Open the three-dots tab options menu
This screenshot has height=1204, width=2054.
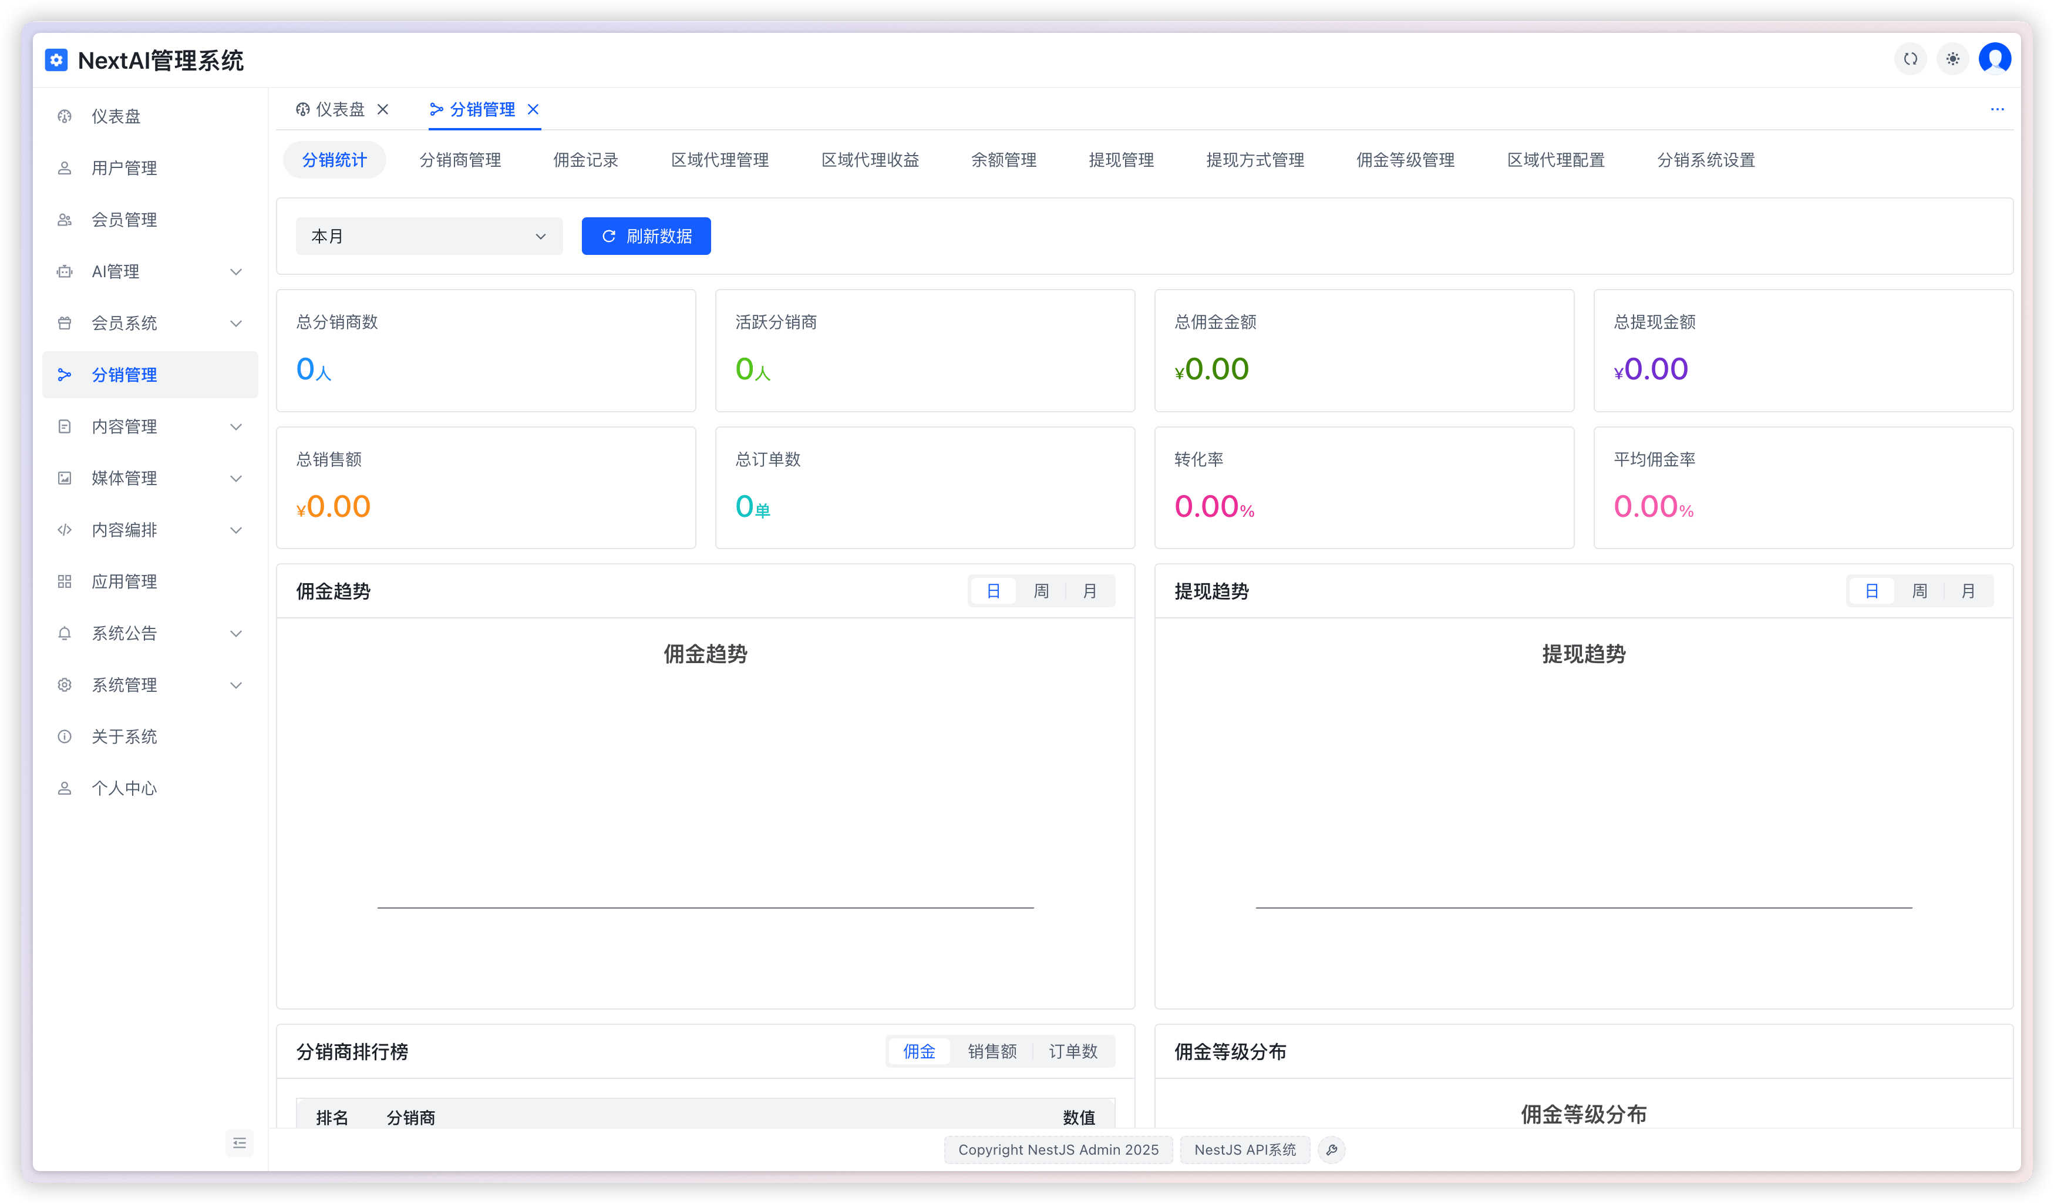(1997, 109)
